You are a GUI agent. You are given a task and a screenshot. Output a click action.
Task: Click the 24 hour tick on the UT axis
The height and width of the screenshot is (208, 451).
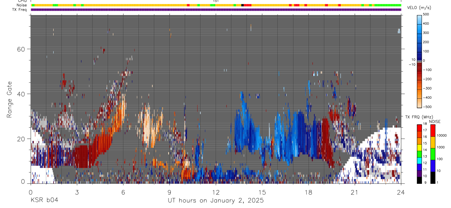(x=401, y=192)
